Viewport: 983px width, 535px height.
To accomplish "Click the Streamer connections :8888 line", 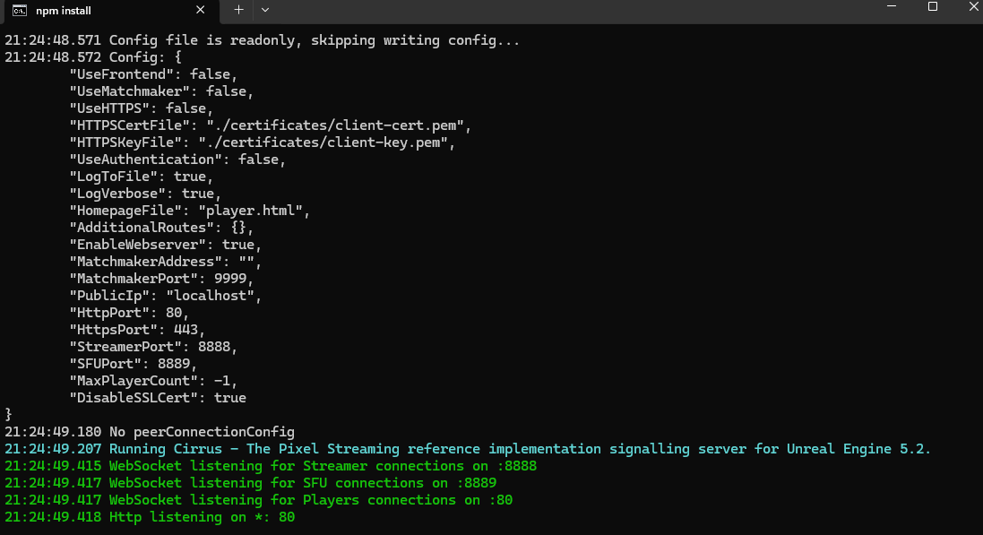I will tap(323, 466).
